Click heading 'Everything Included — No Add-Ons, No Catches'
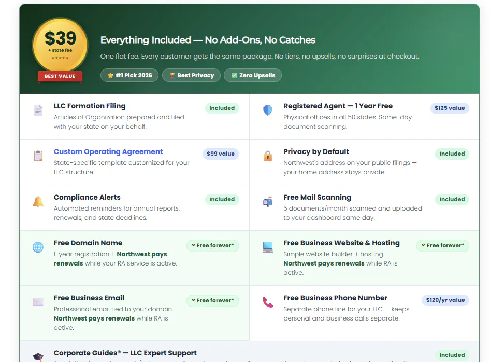490x362 pixels. [208, 40]
